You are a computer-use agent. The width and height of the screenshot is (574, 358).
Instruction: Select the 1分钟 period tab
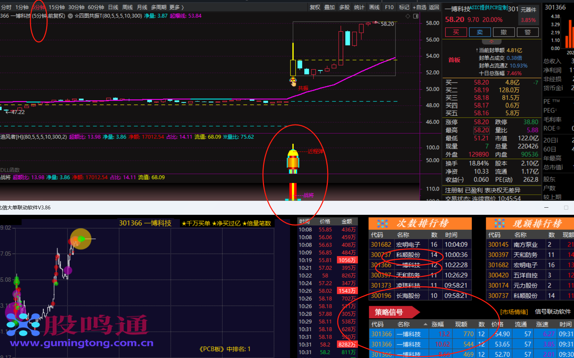click(22, 7)
